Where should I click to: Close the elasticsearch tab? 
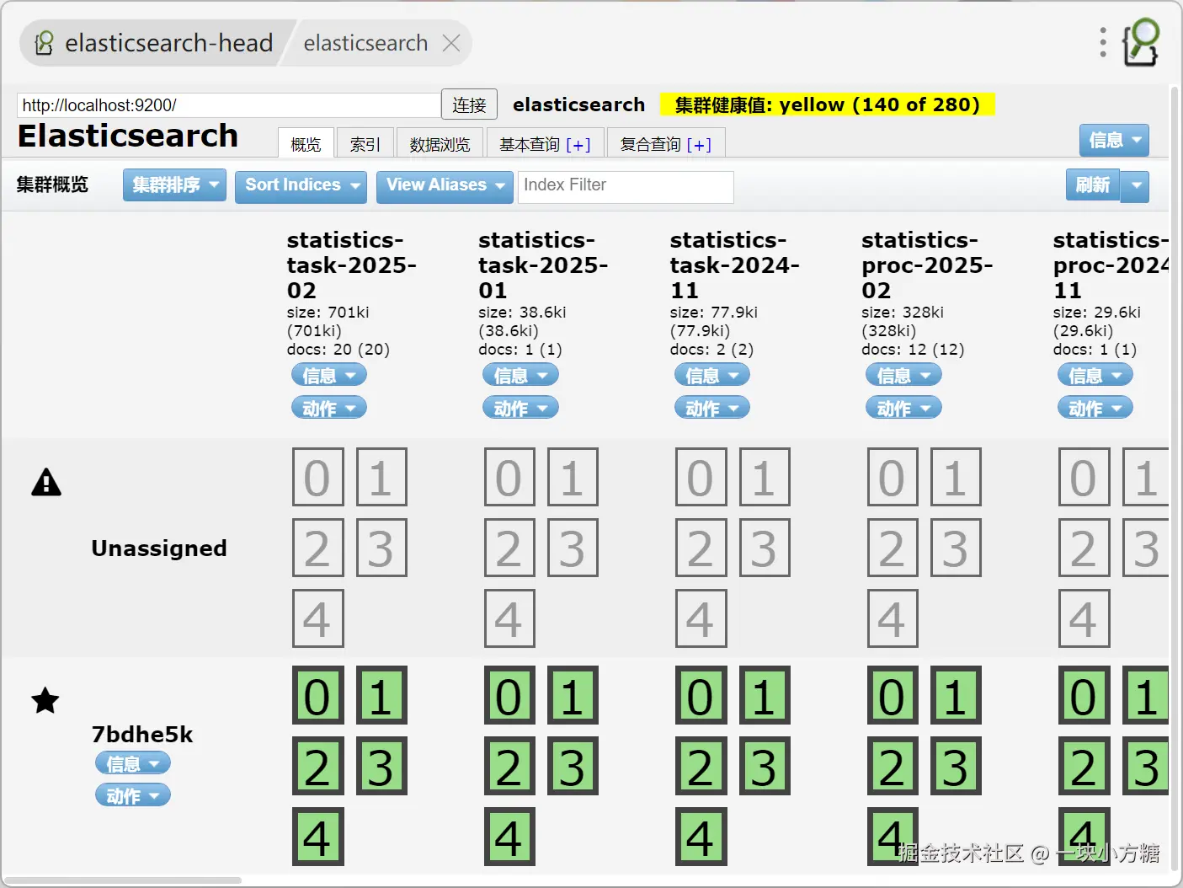[x=451, y=43]
